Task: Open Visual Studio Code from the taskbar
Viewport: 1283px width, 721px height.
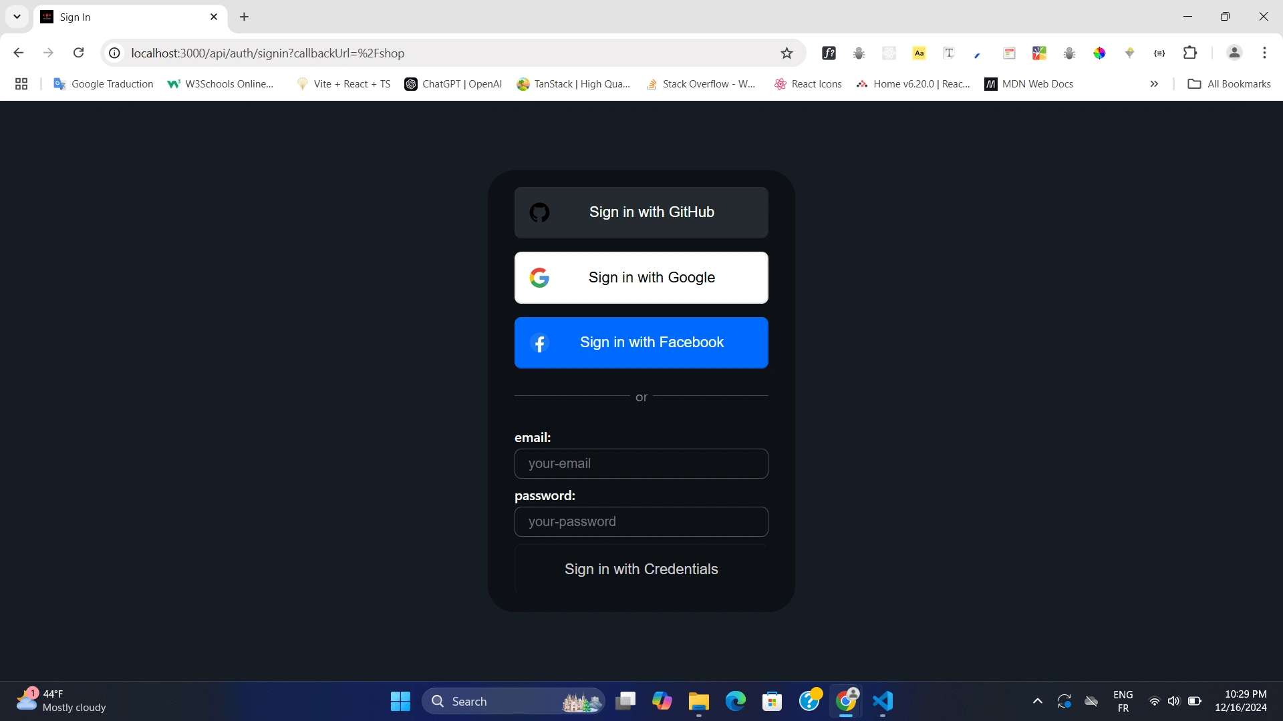Action: [883, 701]
